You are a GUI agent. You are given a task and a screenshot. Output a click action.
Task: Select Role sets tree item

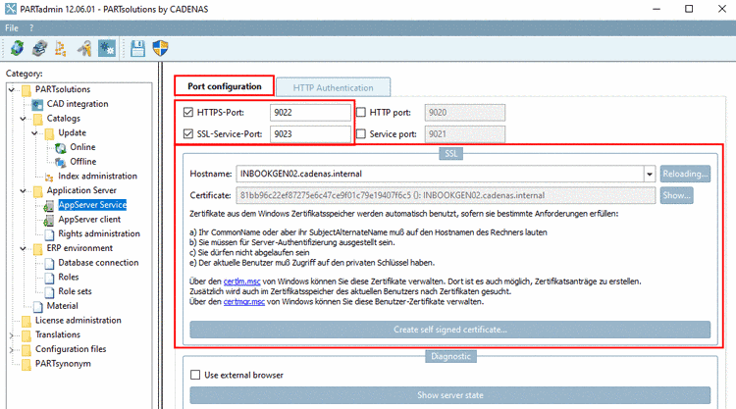75,291
